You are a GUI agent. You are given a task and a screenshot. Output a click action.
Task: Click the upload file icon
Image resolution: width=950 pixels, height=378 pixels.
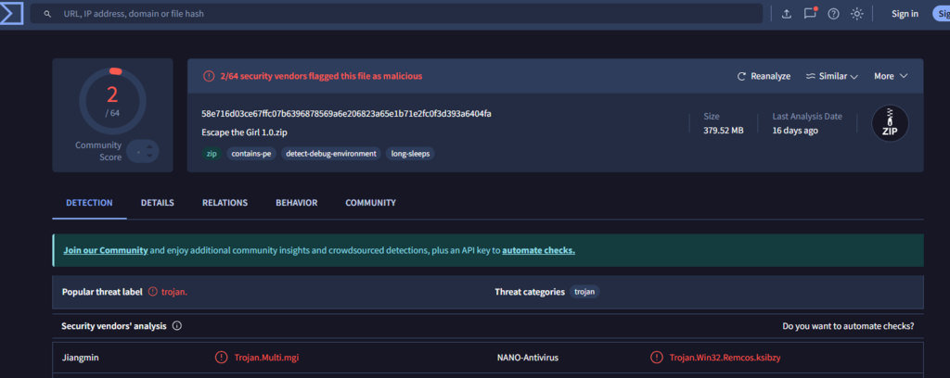coord(787,14)
